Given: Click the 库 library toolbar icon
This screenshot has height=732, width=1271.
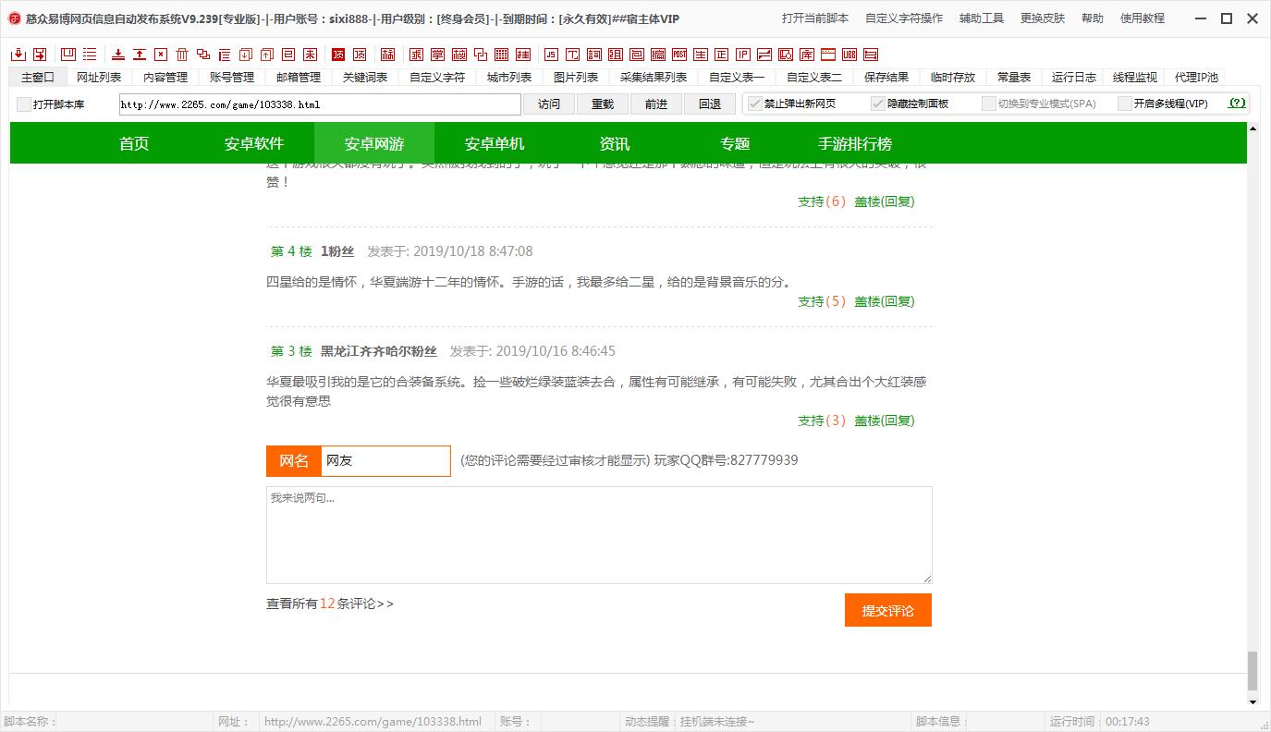Looking at the screenshot, I should tap(807, 55).
